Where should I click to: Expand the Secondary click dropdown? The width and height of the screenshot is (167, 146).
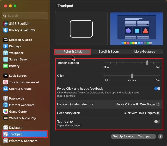141,113
